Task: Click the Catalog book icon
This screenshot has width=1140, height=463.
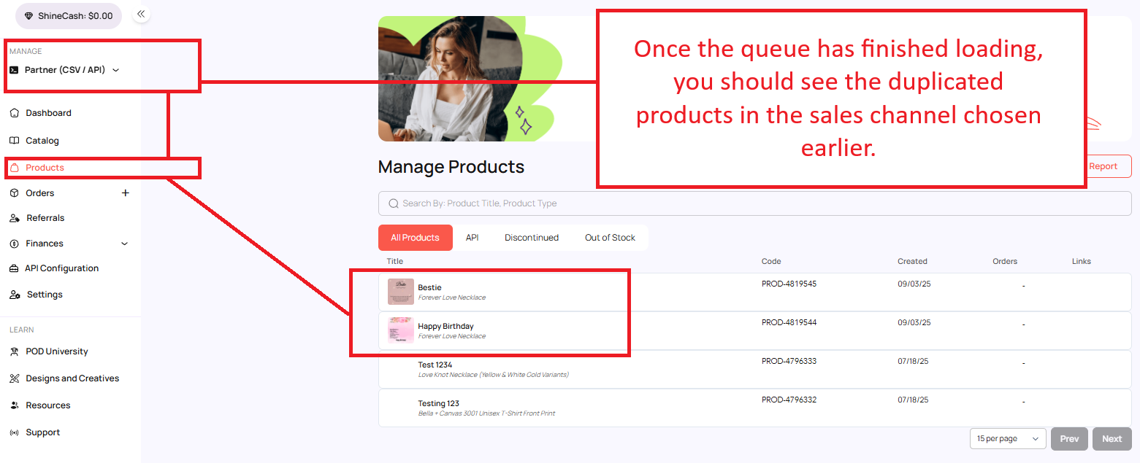Action: 15,141
